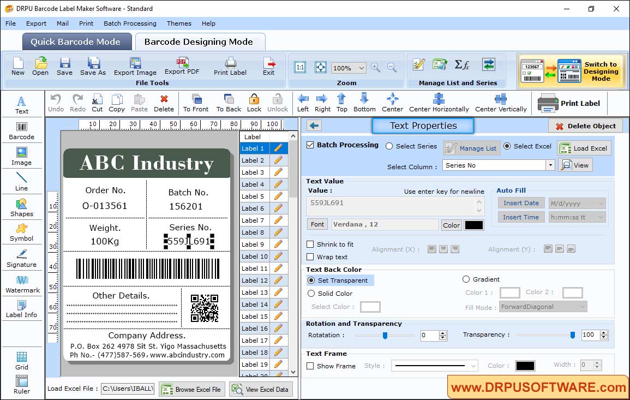The height and width of the screenshot is (400, 630).
Task: Disable the Batch Processing checkbox
Action: click(x=310, y=145)
